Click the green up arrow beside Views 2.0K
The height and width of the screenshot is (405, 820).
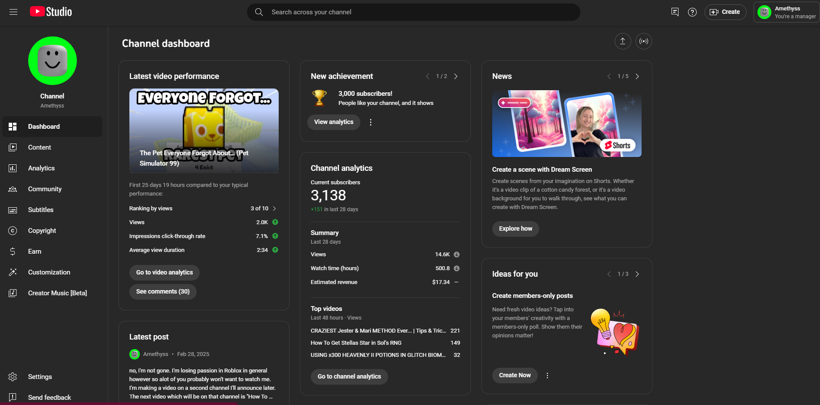(x=275, y=222)
